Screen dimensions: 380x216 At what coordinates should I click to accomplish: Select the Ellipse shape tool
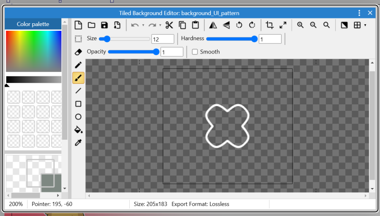coord(78,117)
